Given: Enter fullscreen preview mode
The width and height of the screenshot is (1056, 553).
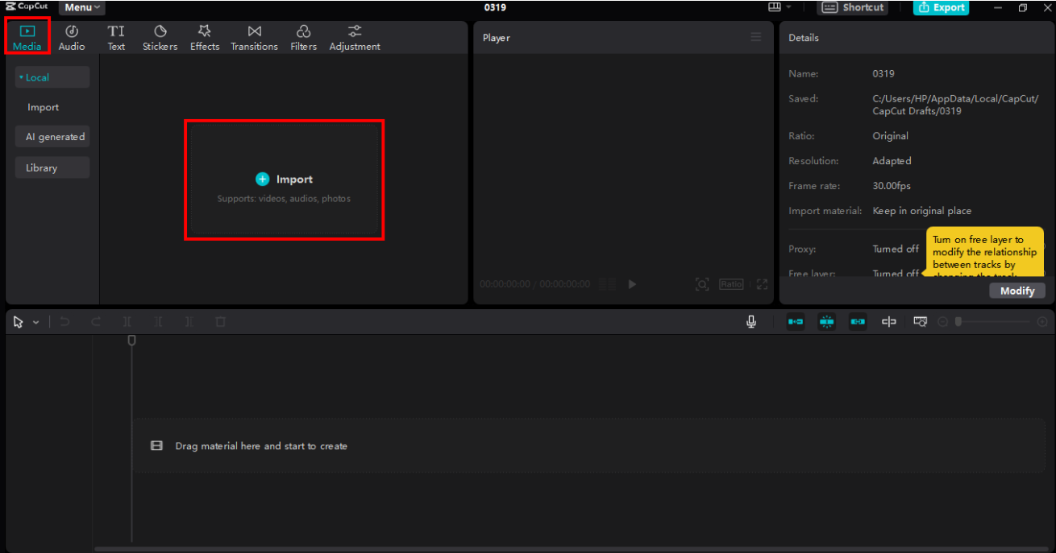Looking at the screenshot, I should [x=762, y=284].
